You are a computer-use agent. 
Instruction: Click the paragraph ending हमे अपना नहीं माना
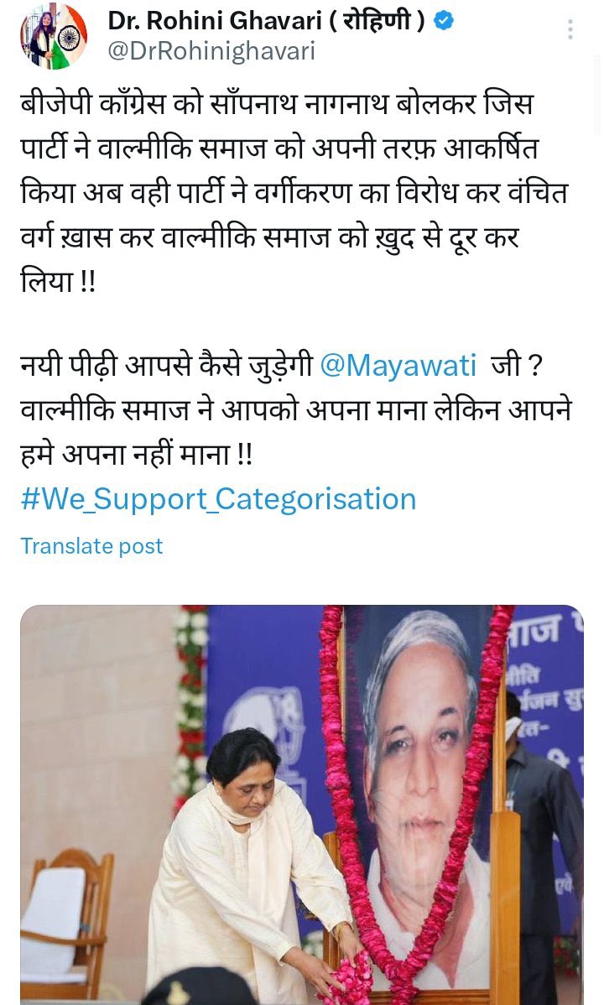click(295, 410)
